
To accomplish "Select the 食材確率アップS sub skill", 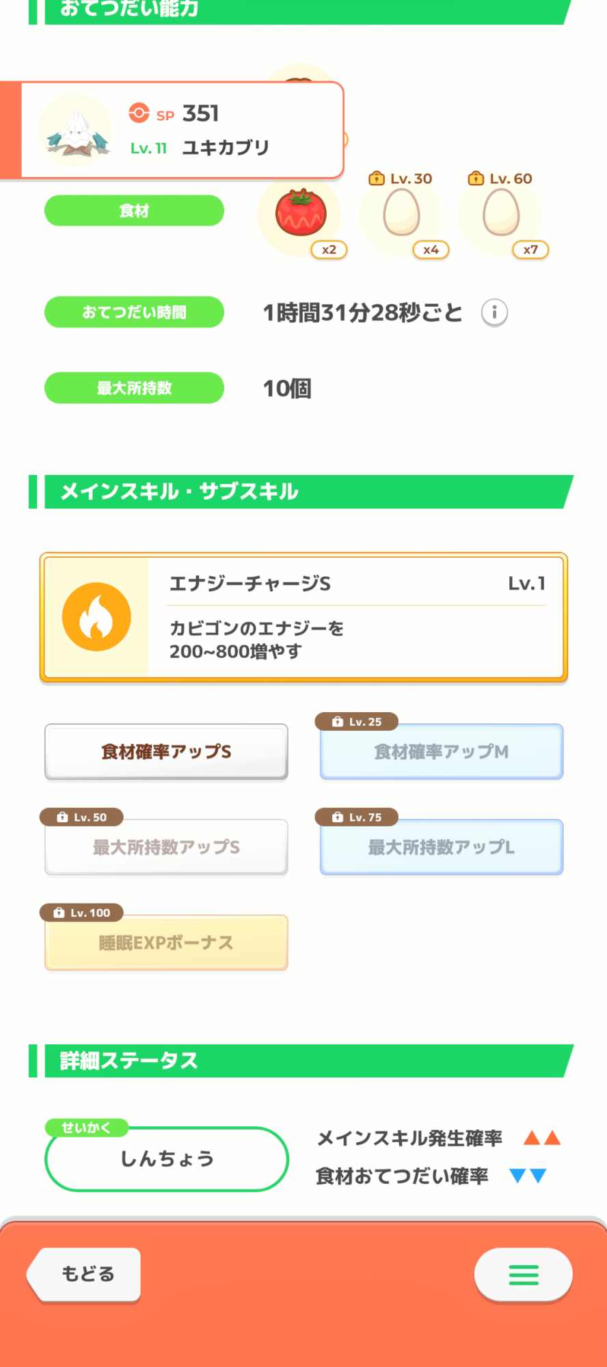I will pos(166,752).
